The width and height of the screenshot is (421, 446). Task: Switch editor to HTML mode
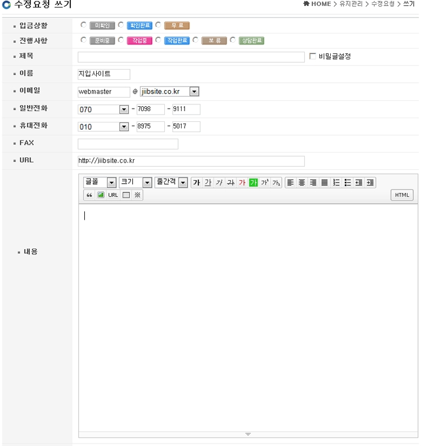point(402,195)
